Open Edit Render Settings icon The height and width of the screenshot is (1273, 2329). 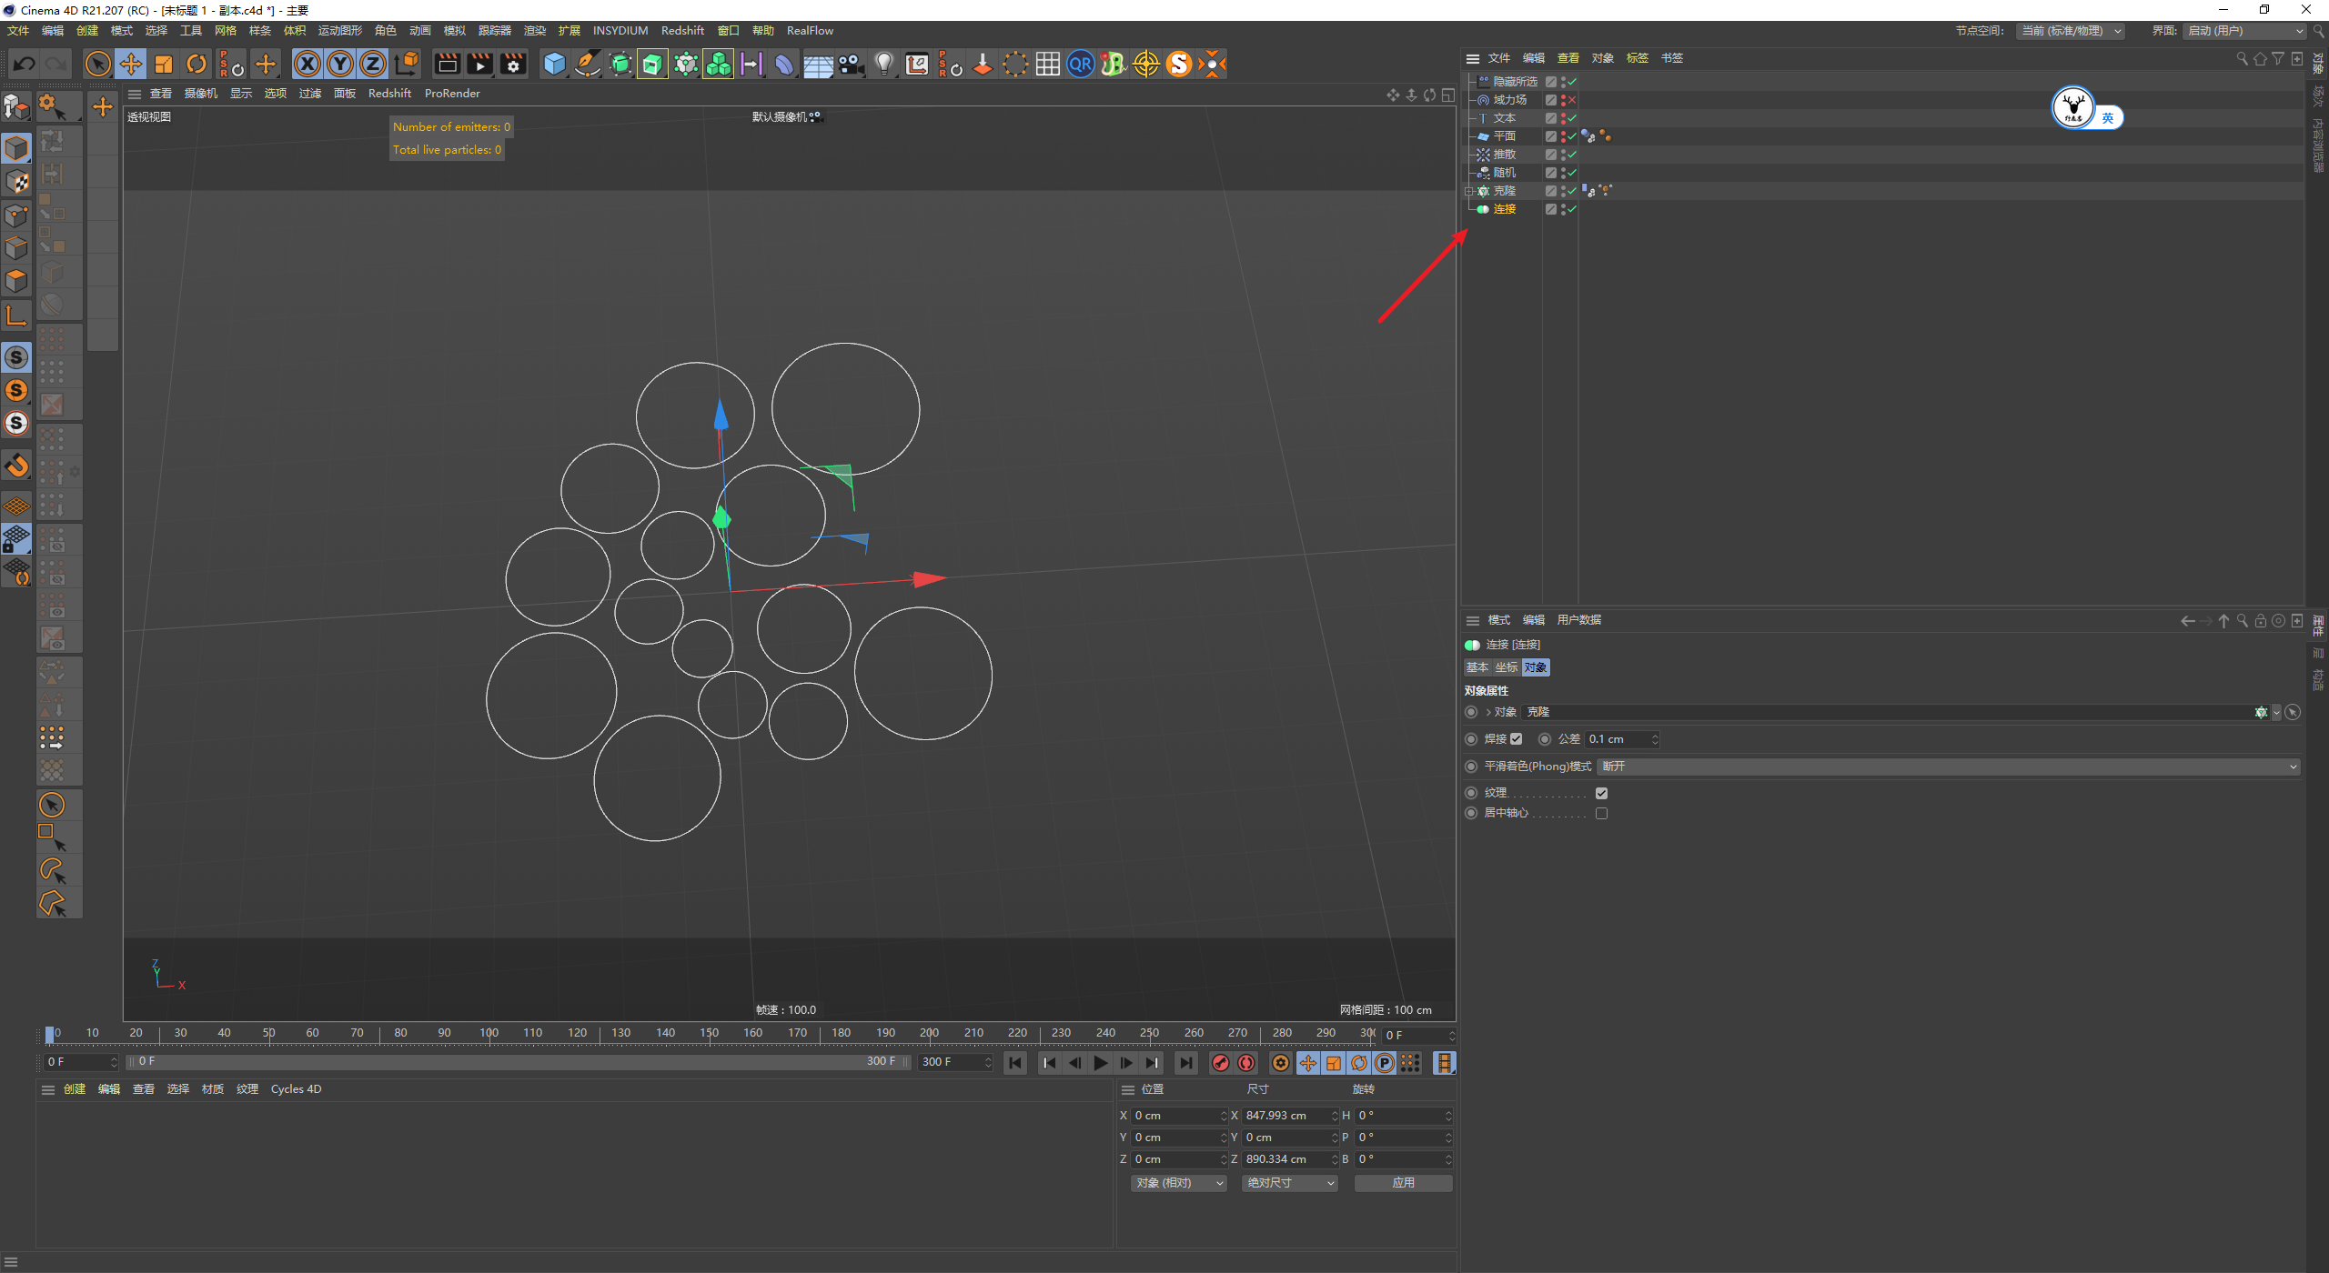pos(513,64)
